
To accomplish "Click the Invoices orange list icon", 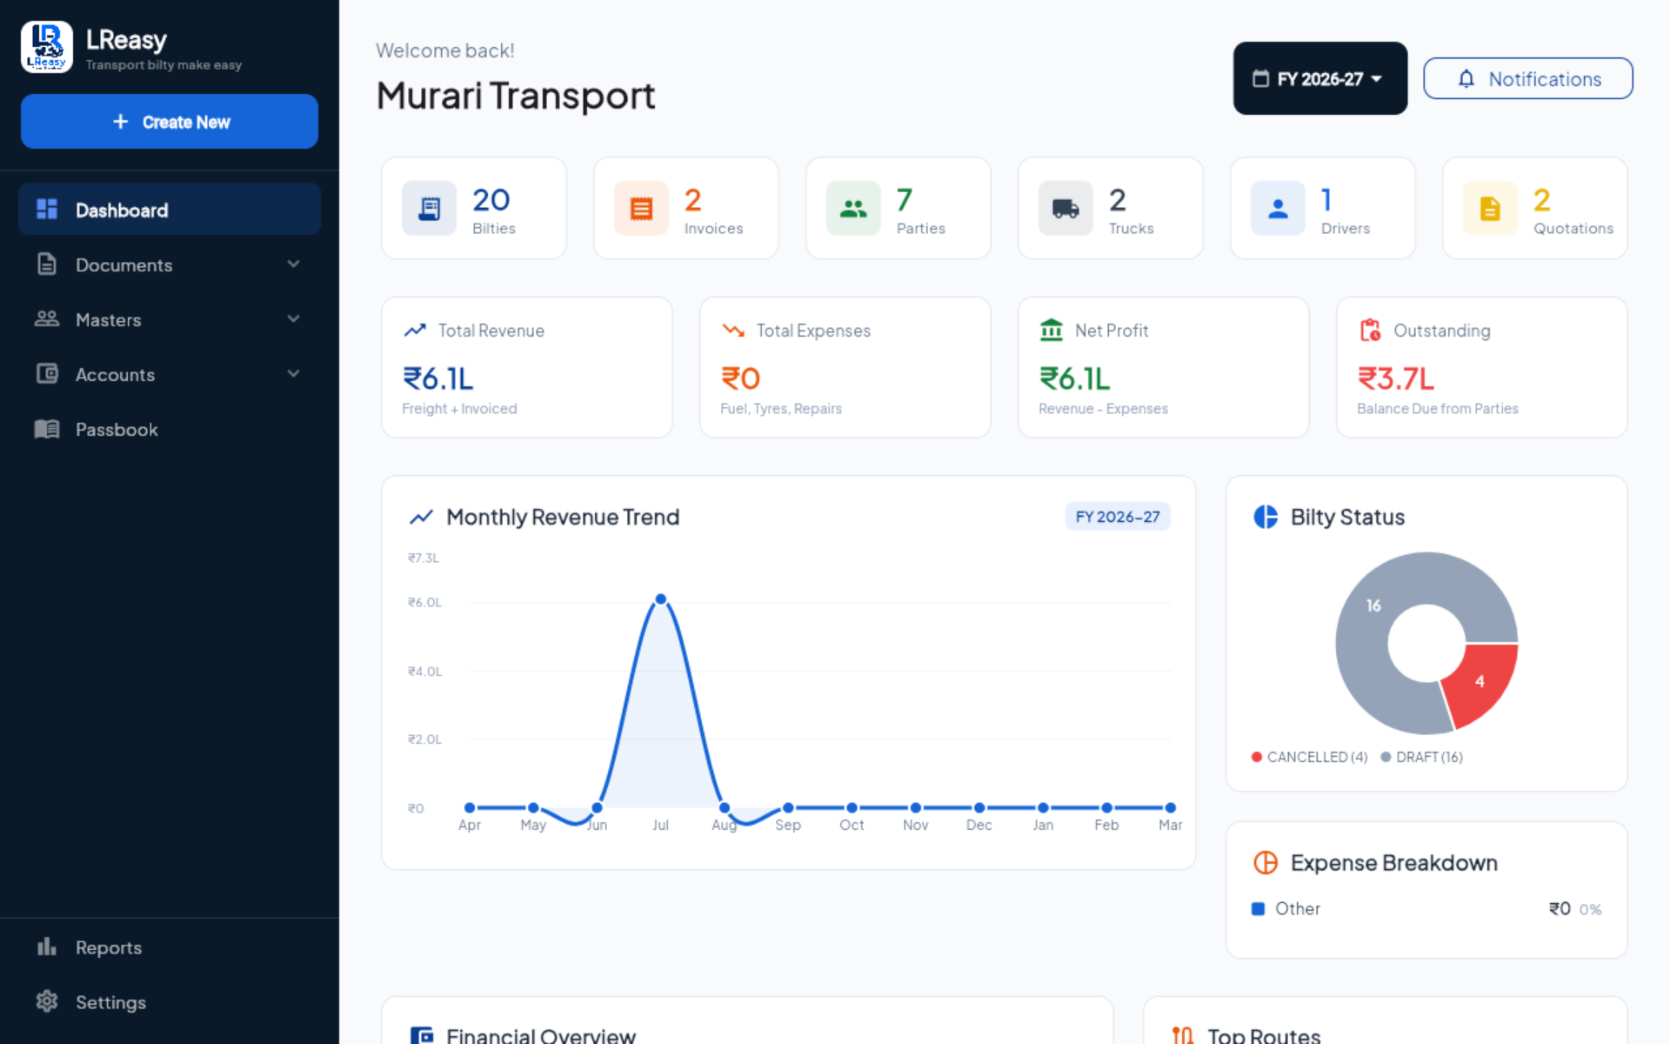I will click(x=641, y=208).
